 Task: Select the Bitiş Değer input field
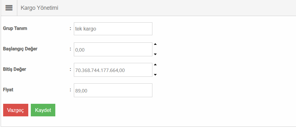pos(113,70)
